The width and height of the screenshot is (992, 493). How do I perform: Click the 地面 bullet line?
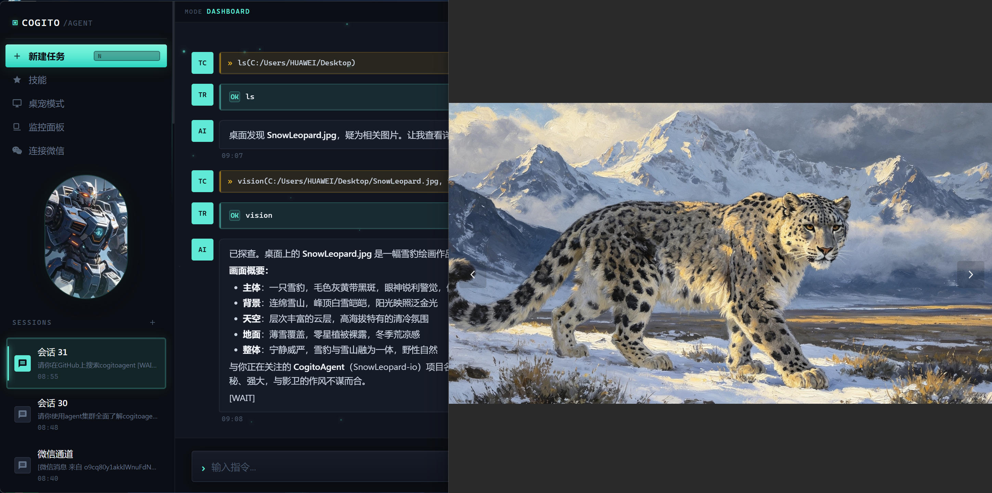tap(331, 334)
